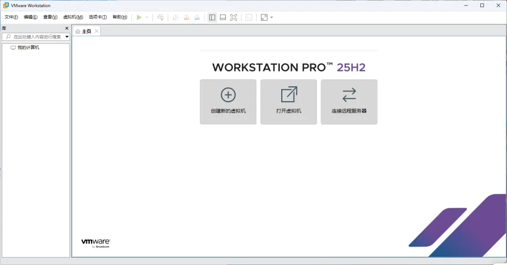Open the 帮助(H) menu

tap(120, 17)
